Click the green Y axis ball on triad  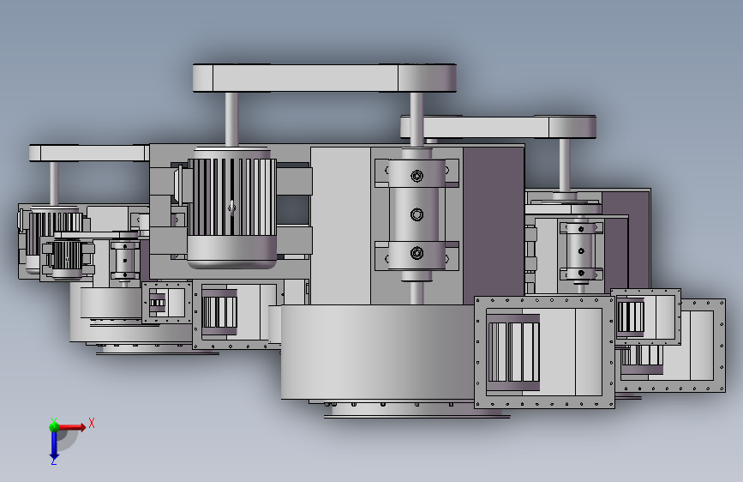point(54,426)
